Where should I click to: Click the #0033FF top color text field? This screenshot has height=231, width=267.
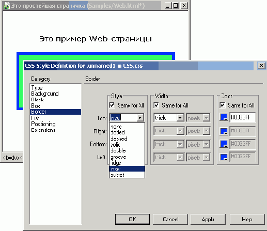[x=243, y=117]
